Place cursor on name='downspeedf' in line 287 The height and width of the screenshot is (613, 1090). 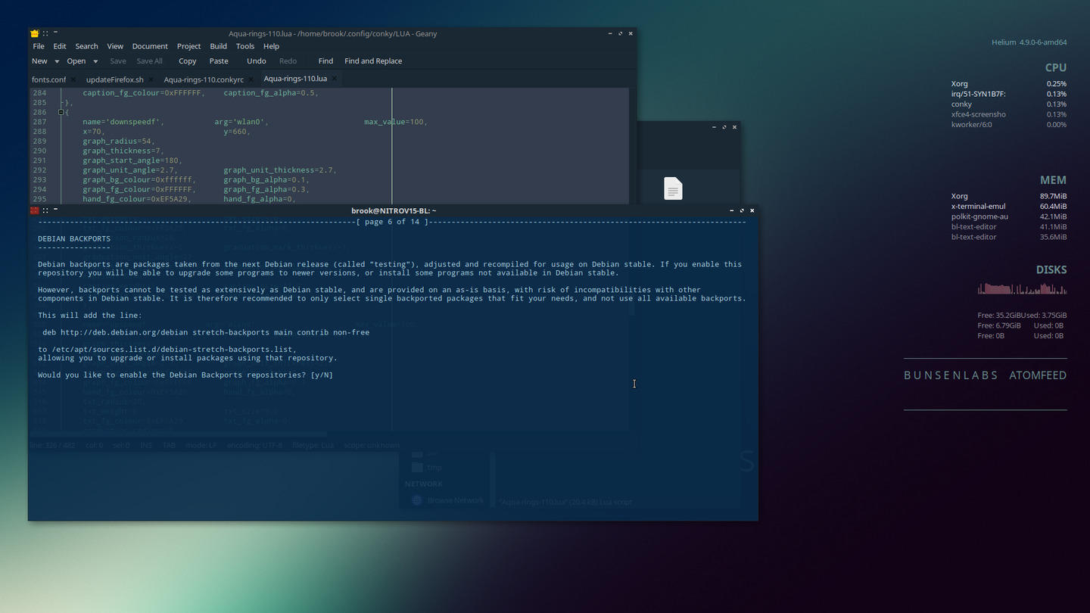click(x=123, y=122)
